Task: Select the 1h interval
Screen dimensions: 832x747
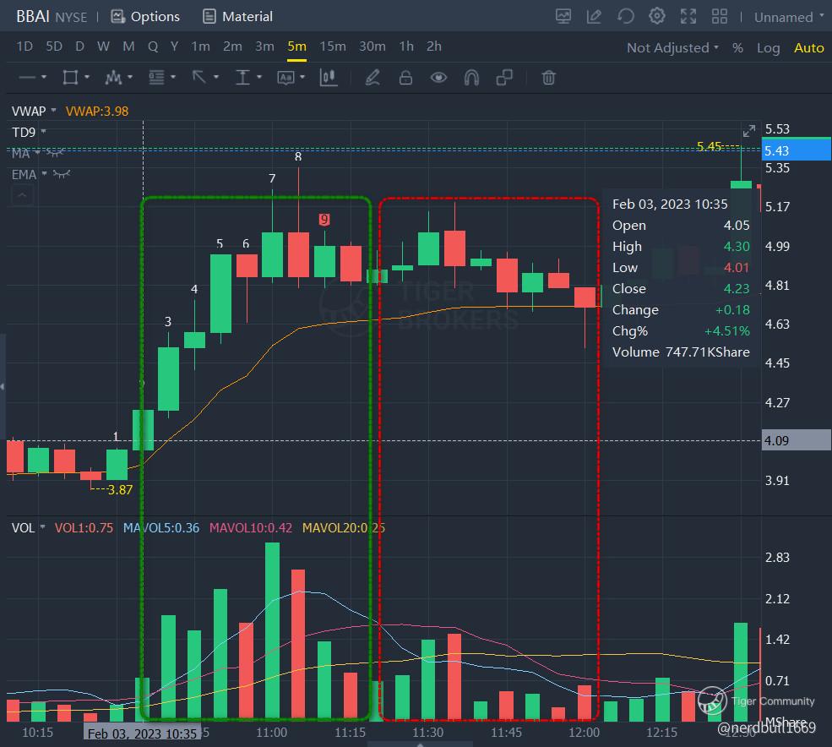Action: tap(406, 46)
